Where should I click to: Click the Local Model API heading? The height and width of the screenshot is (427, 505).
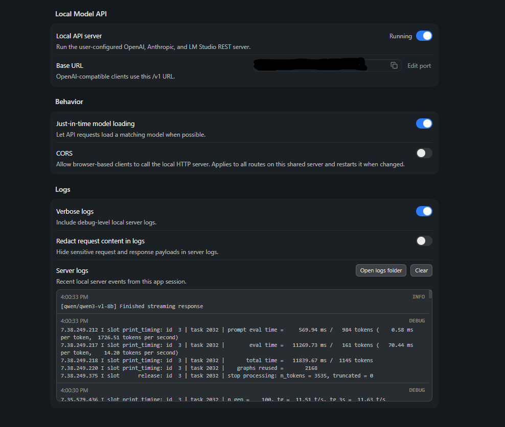81,14
